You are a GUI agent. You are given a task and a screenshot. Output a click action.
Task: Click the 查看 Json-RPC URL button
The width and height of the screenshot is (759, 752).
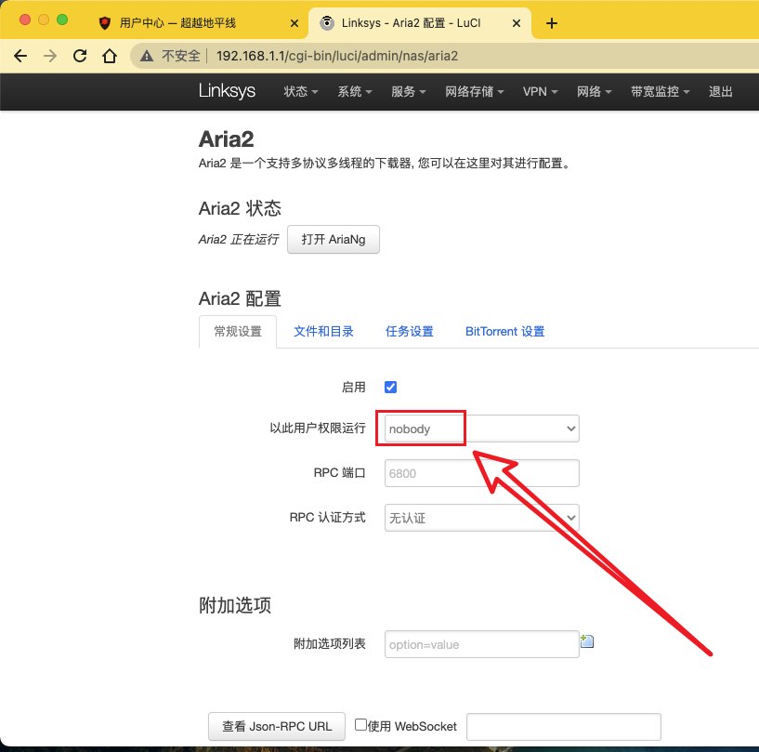(x=277, y=726)
